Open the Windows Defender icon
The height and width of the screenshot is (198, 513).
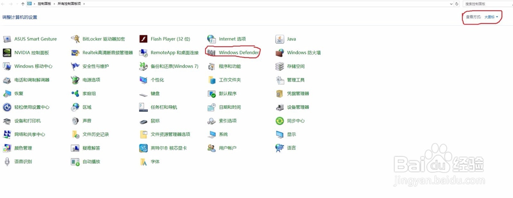(x=212, y=53)
